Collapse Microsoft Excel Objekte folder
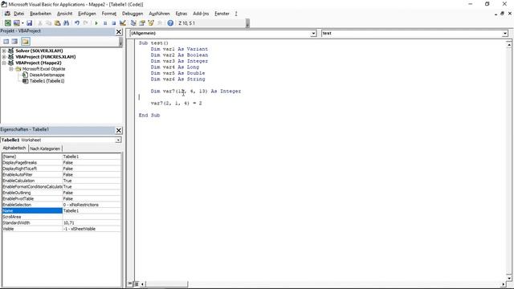The height and width of the screenshot is (289, 514). 10,69
